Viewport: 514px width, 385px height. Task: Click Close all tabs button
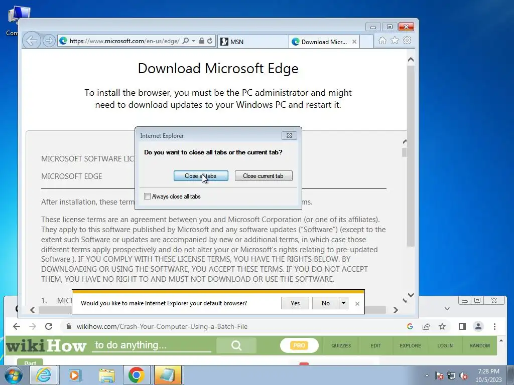point(201,176)
